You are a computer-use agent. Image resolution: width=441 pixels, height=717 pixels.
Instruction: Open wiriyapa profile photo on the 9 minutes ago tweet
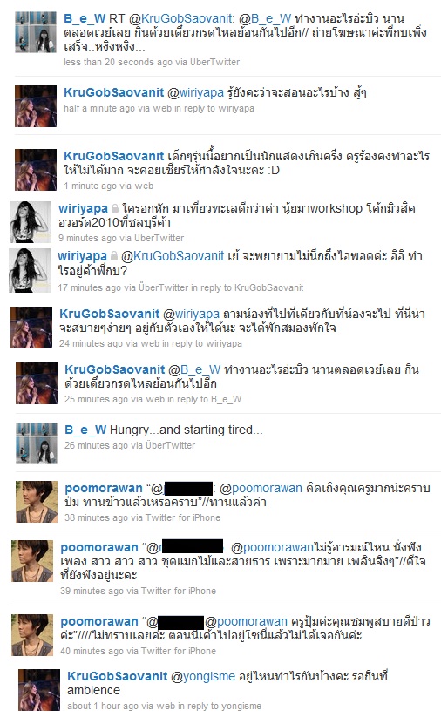[30, 222]
